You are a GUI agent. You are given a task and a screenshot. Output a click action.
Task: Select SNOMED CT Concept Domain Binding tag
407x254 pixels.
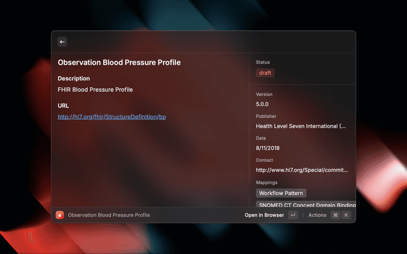(306, 205)
